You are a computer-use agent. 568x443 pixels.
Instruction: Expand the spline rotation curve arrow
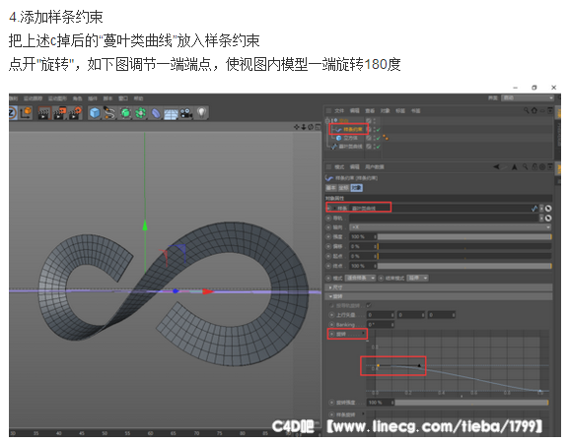[x=363, y=413]
